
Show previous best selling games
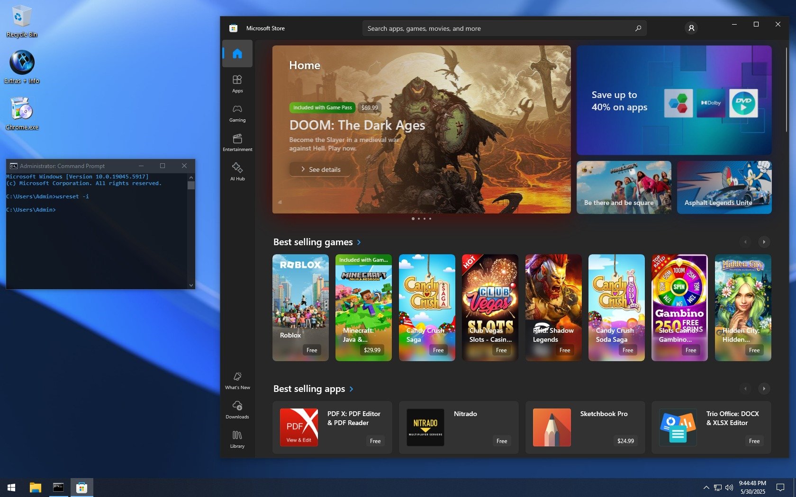745,242
